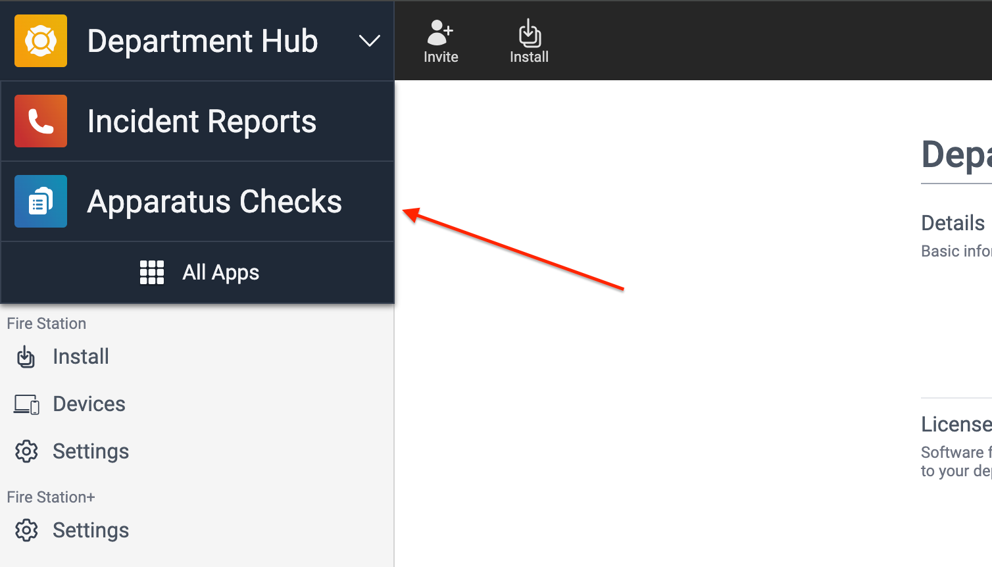This screenshot has height=567, width=992.
Task: Click the gear icon under Fire Station+
Action: pyautogui.click(x=26, y=530)
